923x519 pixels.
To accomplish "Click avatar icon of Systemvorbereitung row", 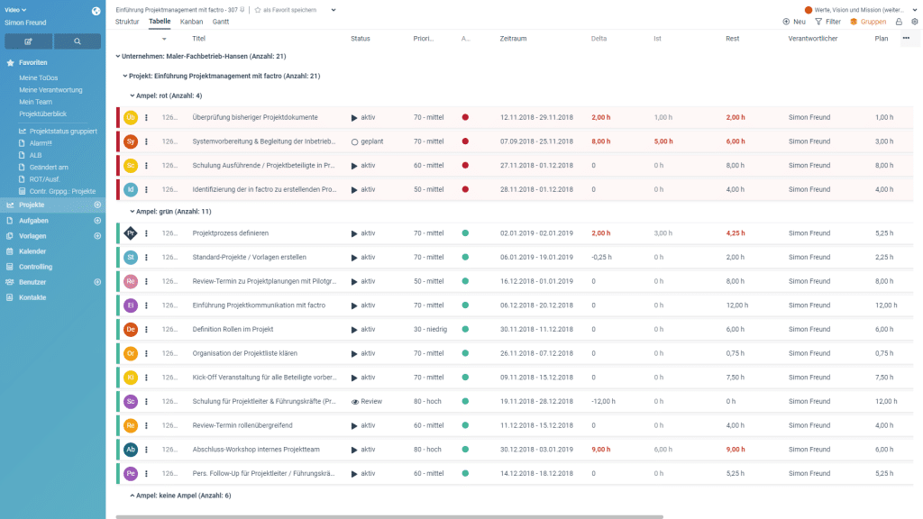I will (131, 141).
